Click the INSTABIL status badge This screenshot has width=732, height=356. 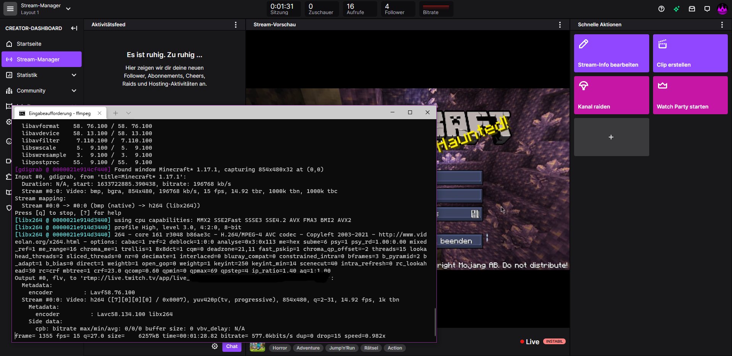(x=554, y=342)
